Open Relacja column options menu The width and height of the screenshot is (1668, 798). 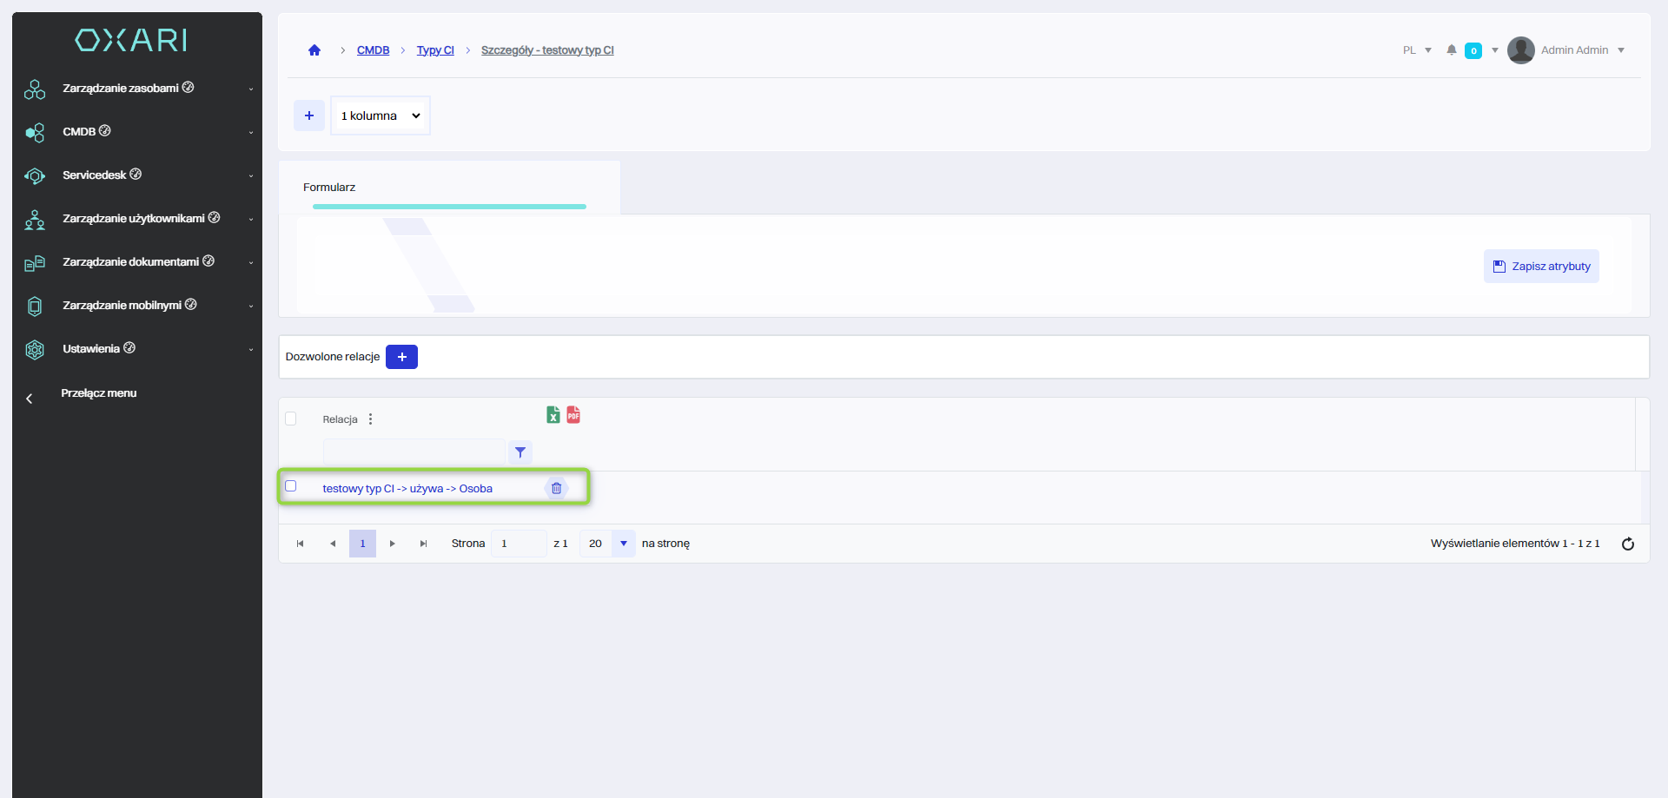click(371, 419)
